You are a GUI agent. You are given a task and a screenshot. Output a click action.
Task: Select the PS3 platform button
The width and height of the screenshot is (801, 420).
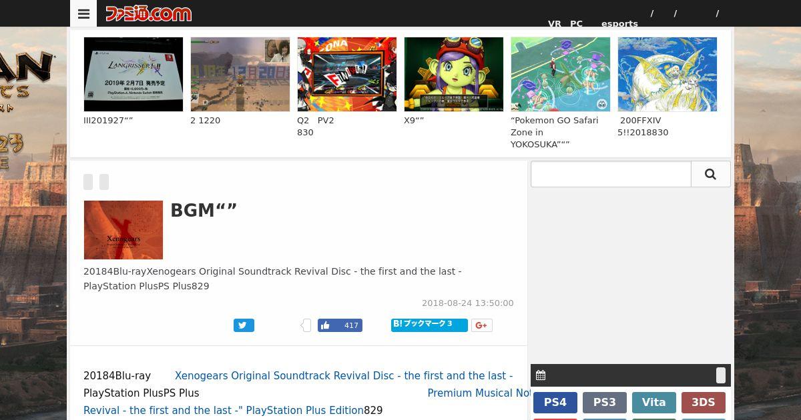605,403
